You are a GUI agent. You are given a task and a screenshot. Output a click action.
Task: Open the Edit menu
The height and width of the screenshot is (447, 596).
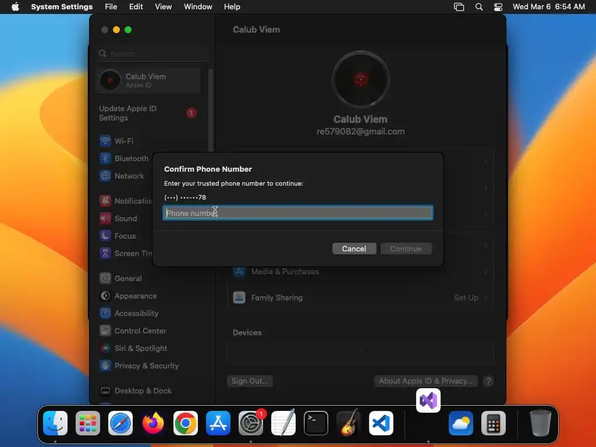coord(136,7)
